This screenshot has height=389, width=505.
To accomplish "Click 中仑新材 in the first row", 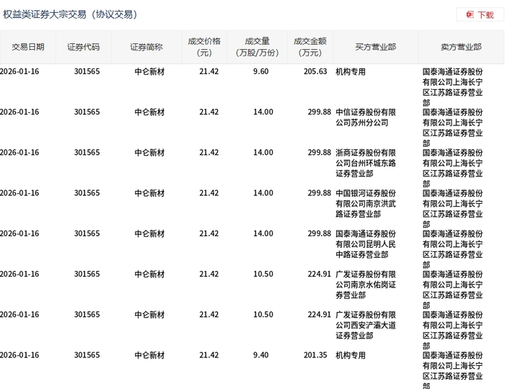I will click(x=149, y=72).
